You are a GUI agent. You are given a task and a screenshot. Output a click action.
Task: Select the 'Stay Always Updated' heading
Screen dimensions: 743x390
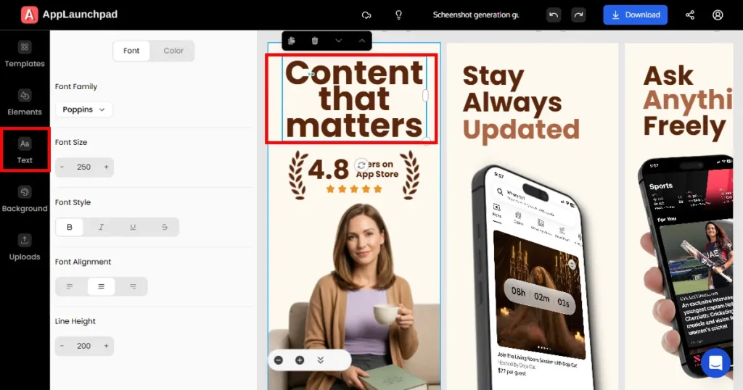520,103
